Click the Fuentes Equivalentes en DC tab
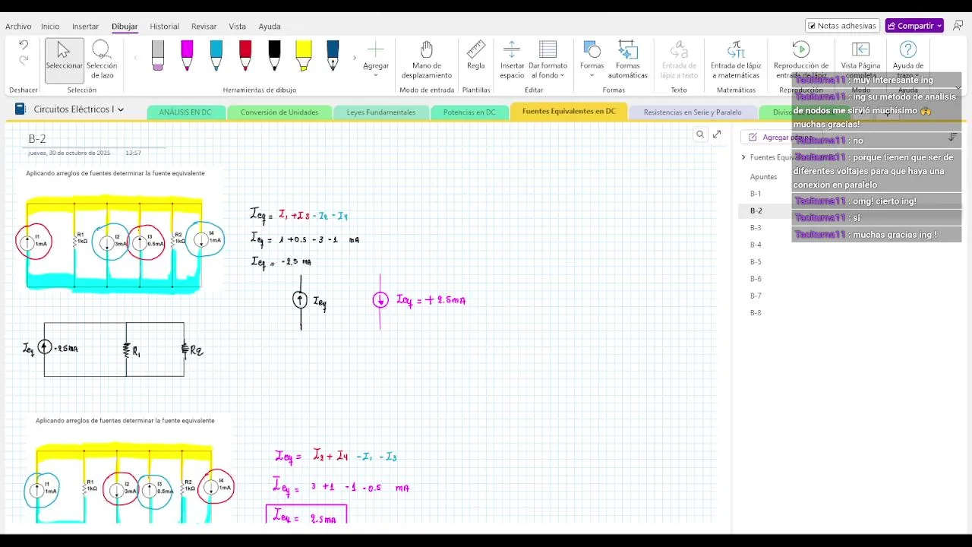 pyautogui.click(x=569, y=112)
